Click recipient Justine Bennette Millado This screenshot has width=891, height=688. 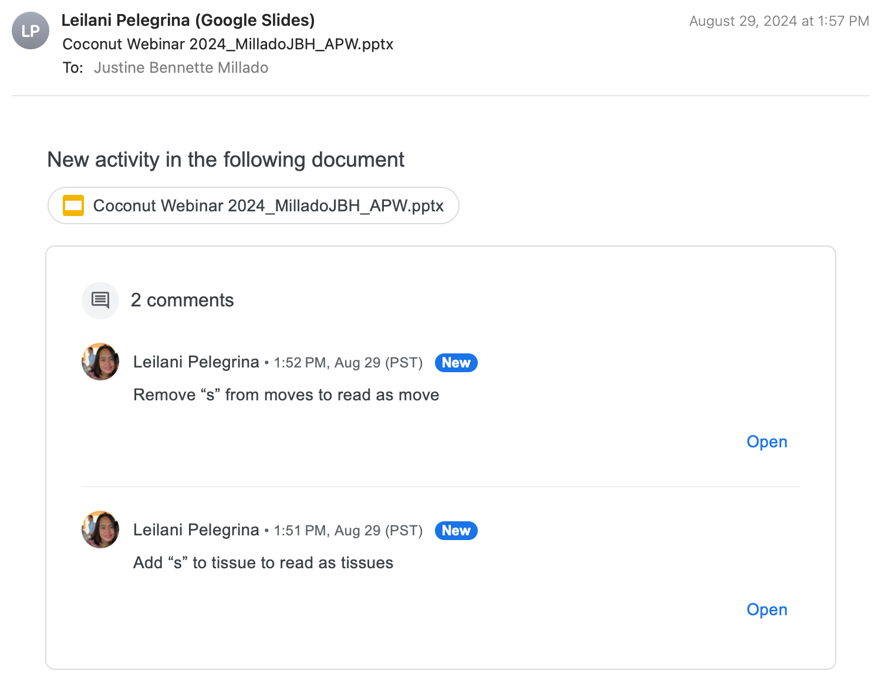[x=181, y=68]
